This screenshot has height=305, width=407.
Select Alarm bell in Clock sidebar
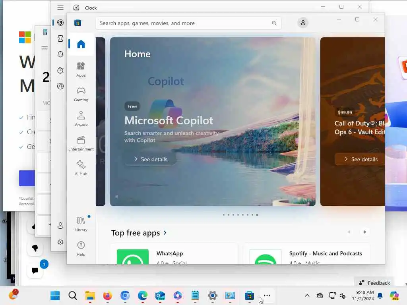coord(60,54)
